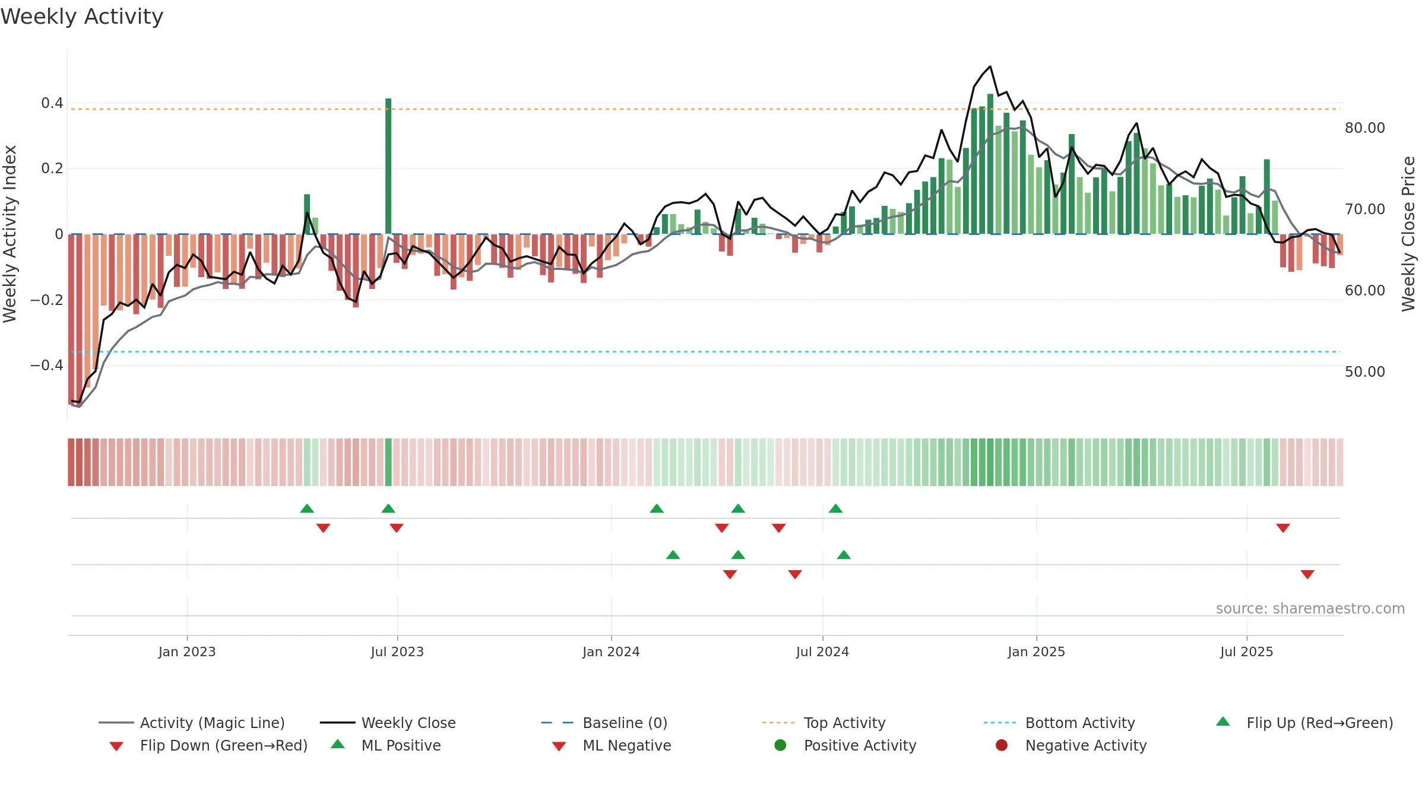Click the Weekly Close Price axis title
This screenshot has height=801, width=1425.
pyautogui.click(x=1408, y=234)
